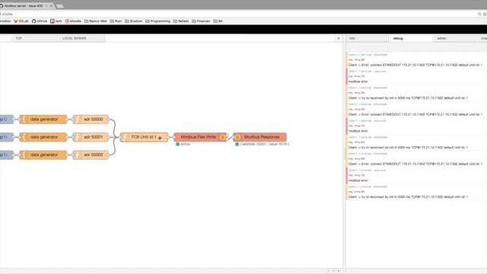Click the function icon on the bottom data generator node

[23, 155]
